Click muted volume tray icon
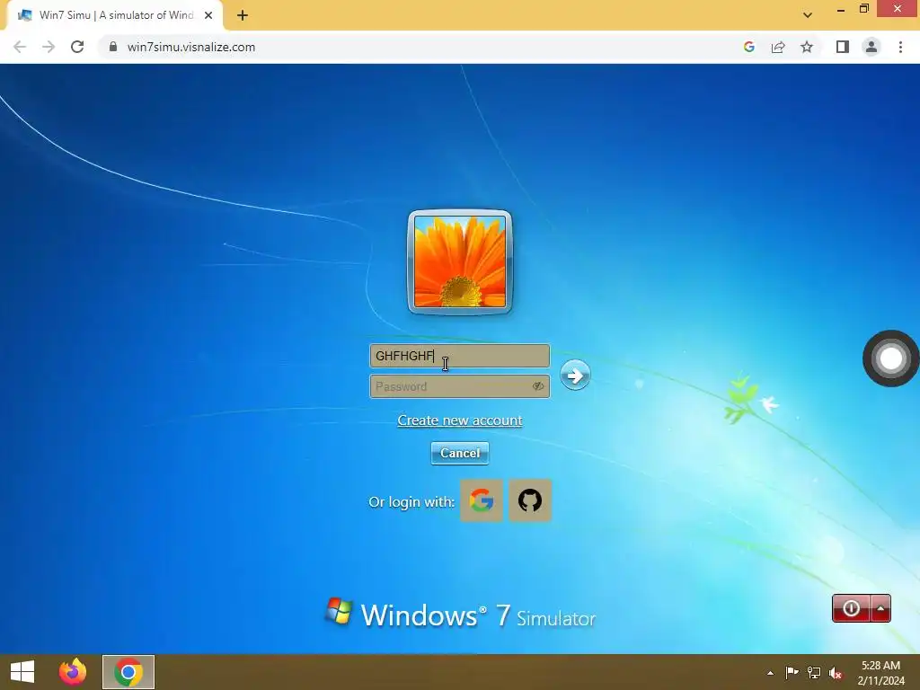This screenshot has width=920, height=690. pos(836,673)
